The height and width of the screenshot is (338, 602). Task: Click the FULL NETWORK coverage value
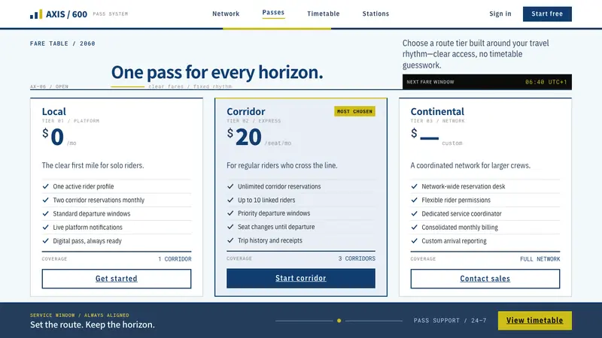pyautogui.click(x=540, y=259)
